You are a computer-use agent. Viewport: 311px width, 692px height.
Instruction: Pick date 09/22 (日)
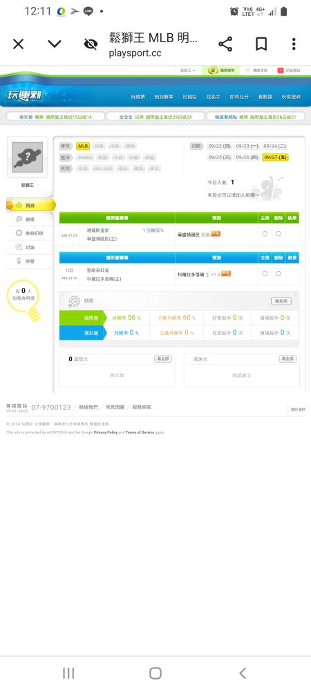point(219,146)
